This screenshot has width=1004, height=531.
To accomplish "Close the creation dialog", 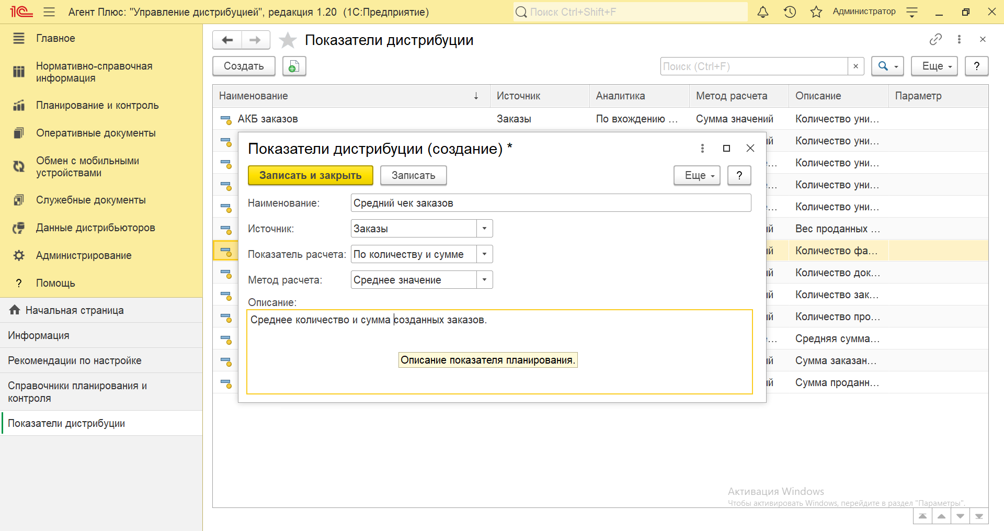I will pos(750,149).
